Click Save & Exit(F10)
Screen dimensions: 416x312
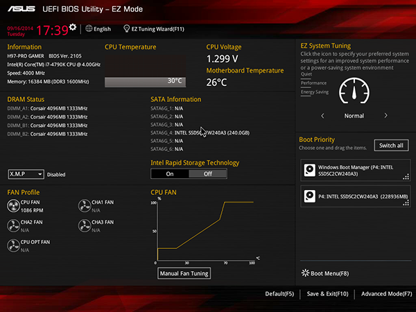tap(327, 294)
